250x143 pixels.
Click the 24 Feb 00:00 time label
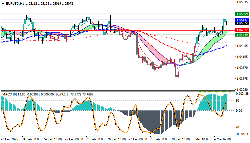(31, 139)
